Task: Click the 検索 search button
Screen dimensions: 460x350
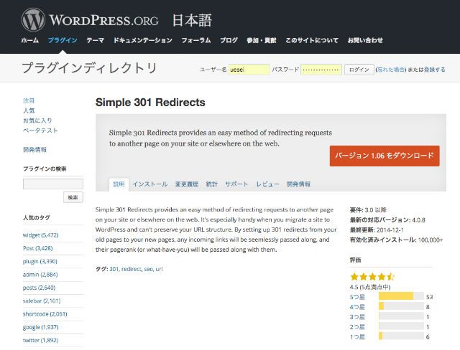Action: click(x=73, y=197)
